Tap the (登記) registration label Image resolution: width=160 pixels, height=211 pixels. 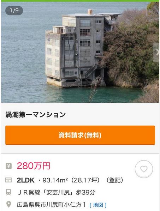(114, 180)
